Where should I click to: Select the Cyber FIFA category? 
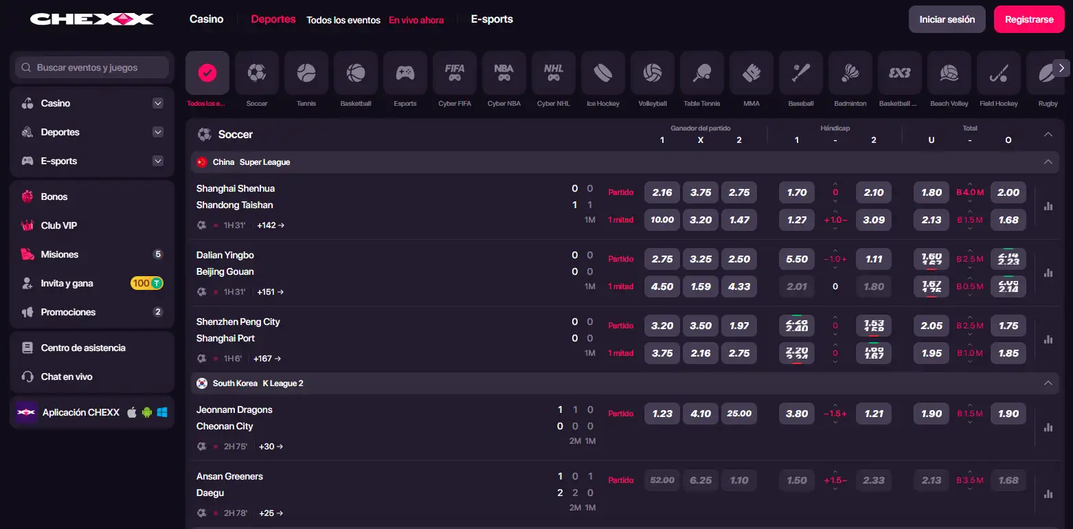click(455, 73)
